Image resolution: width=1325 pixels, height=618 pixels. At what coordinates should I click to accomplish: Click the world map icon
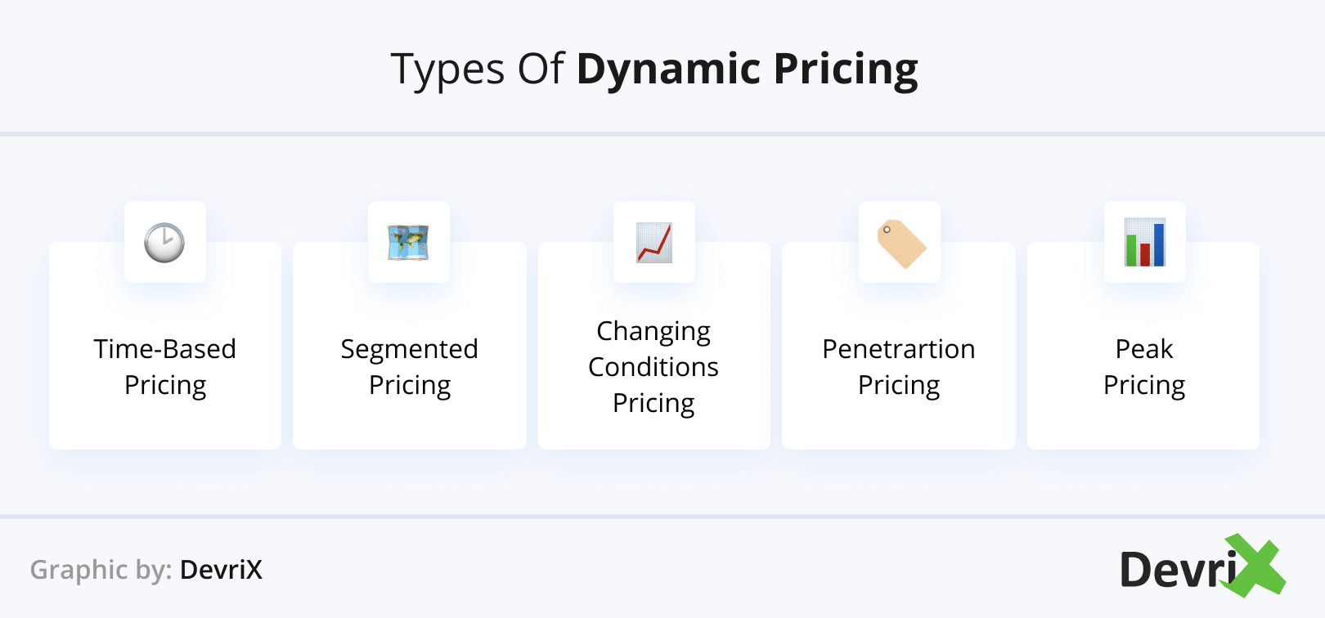click(x=409, y=243)
